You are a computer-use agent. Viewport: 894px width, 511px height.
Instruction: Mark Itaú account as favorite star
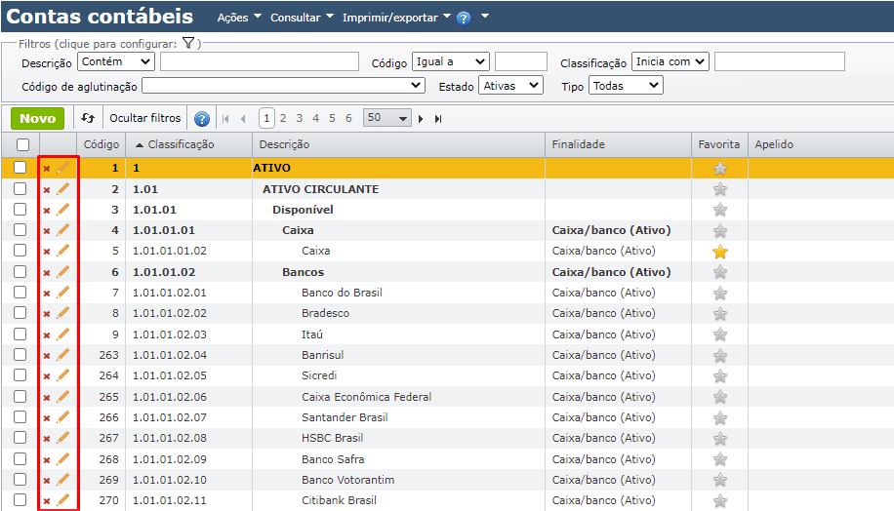coord(720,334)
